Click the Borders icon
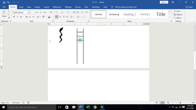 coord(83,17)
